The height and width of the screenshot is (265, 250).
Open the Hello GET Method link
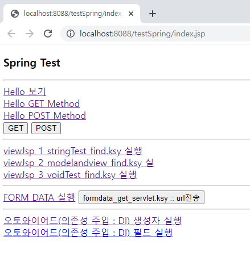(42, 103)
